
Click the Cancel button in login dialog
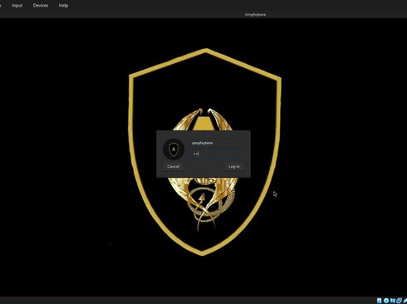pos(174,166)
